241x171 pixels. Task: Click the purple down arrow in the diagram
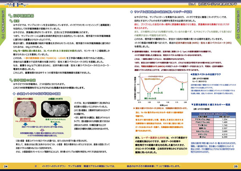tap(42, 130)
